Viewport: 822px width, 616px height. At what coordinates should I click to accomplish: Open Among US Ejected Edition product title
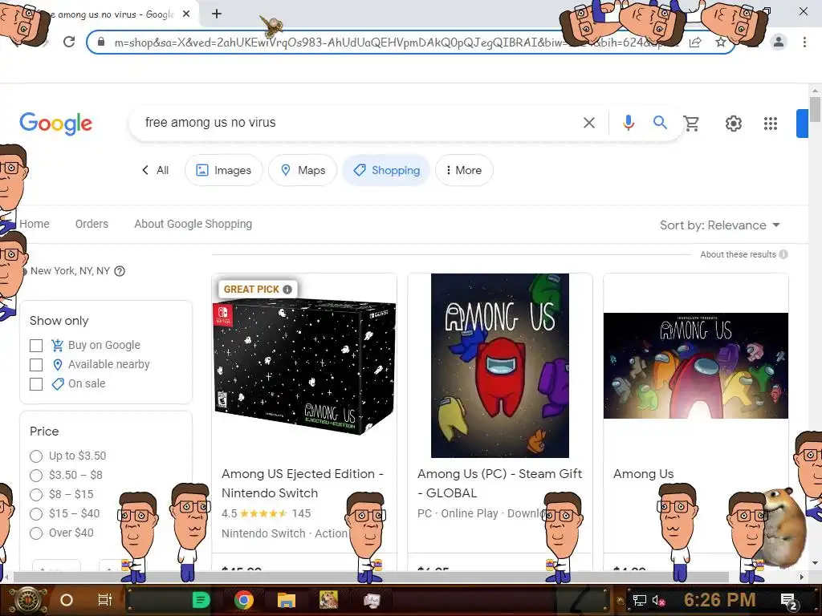[303, 483]
